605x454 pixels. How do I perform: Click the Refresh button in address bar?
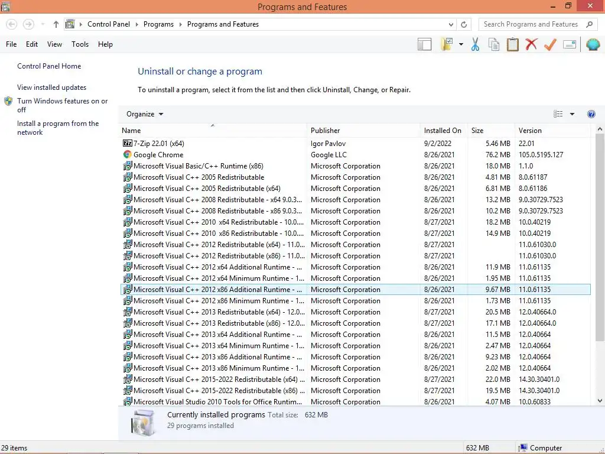tap(464, 24)
